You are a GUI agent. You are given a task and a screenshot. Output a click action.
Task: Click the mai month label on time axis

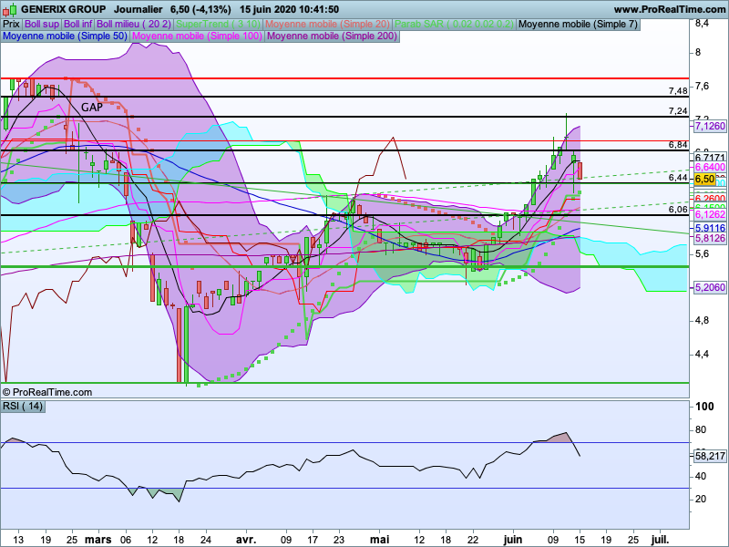(x=379, y=540)
